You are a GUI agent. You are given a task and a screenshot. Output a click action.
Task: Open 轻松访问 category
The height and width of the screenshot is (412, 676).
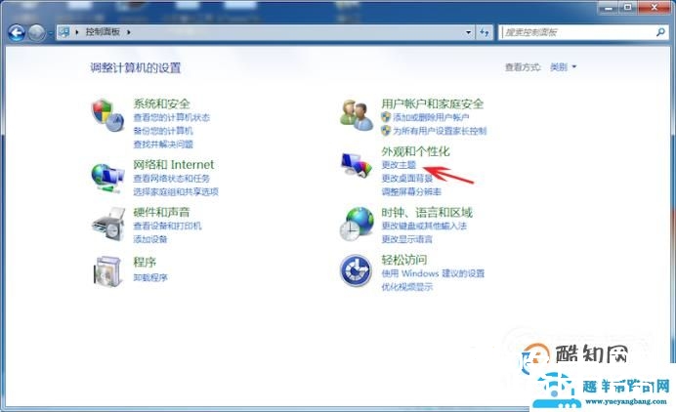click(404, 260)
